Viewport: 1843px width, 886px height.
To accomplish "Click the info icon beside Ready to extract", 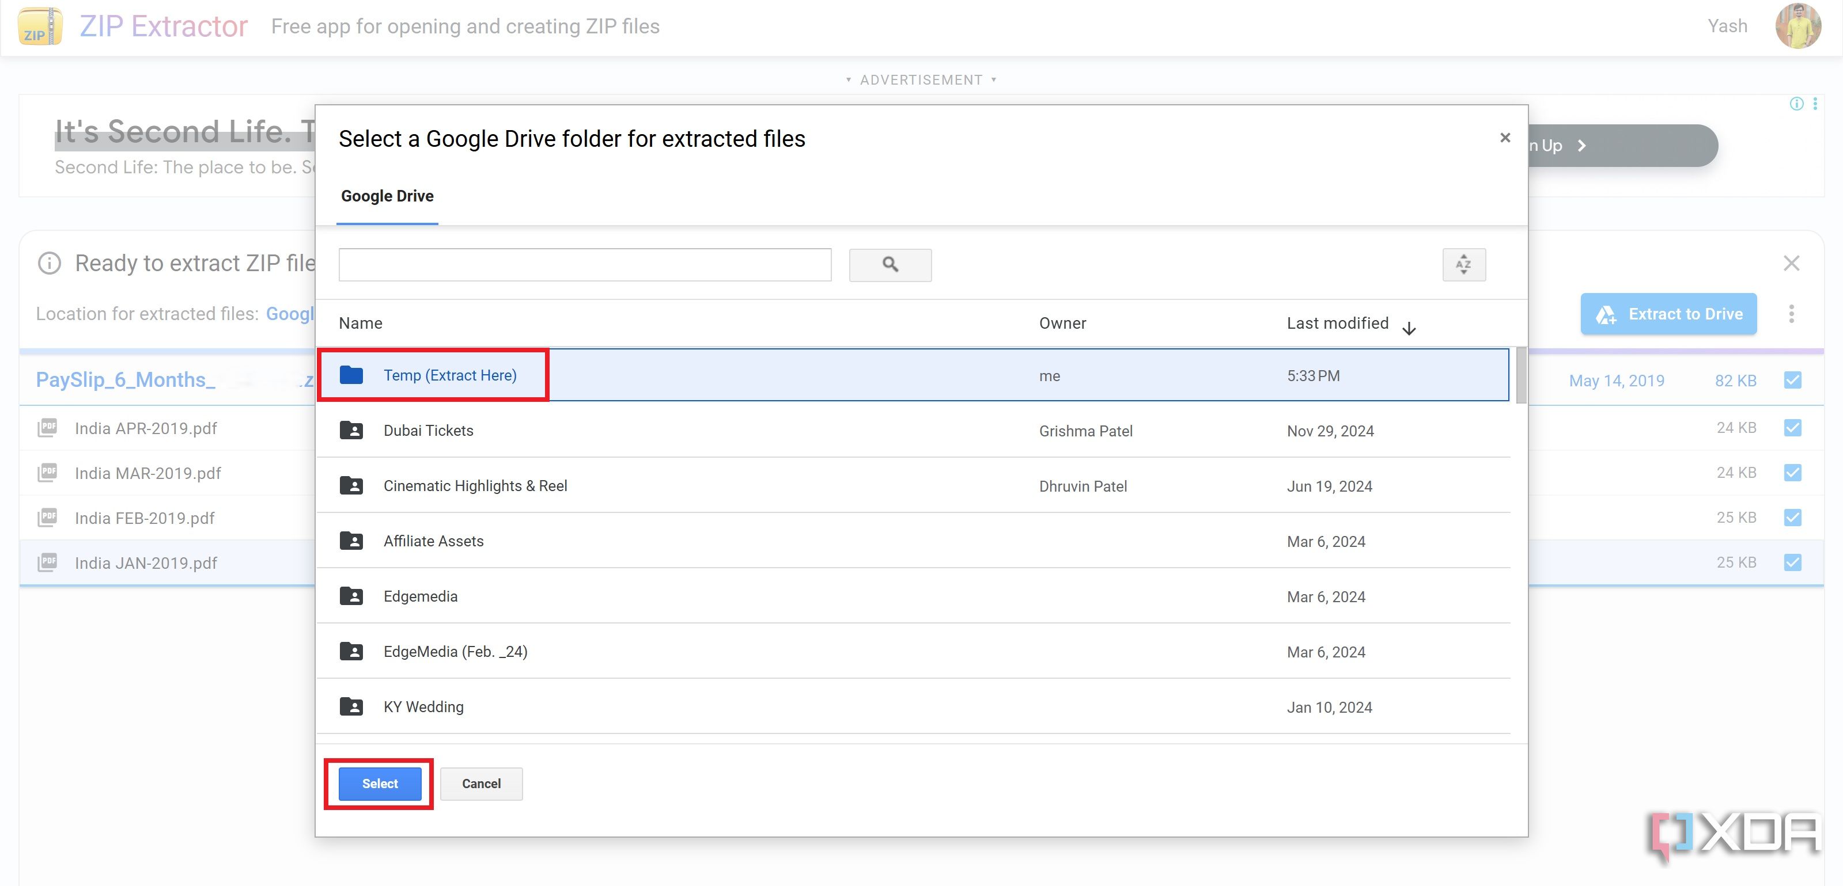I will pos(50,263).
